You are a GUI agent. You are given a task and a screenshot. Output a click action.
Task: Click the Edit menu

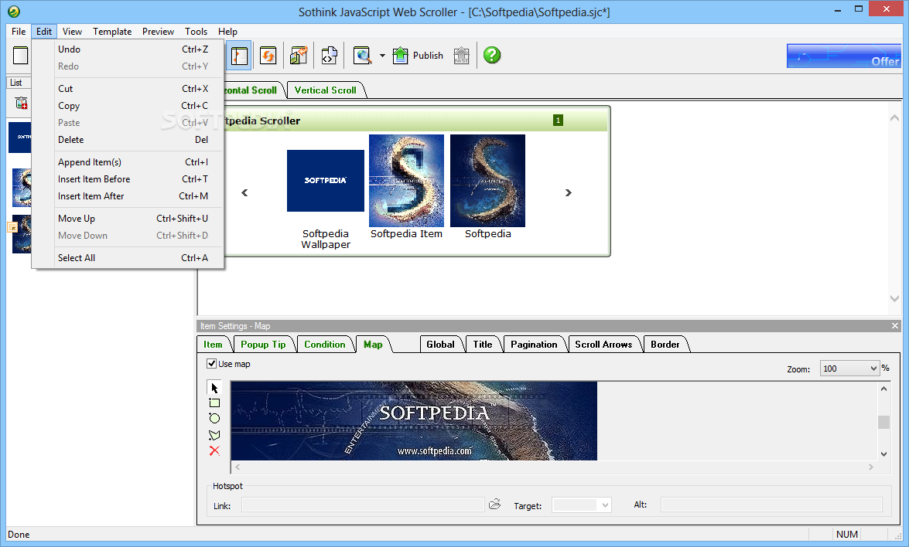(x=44, y=31)
